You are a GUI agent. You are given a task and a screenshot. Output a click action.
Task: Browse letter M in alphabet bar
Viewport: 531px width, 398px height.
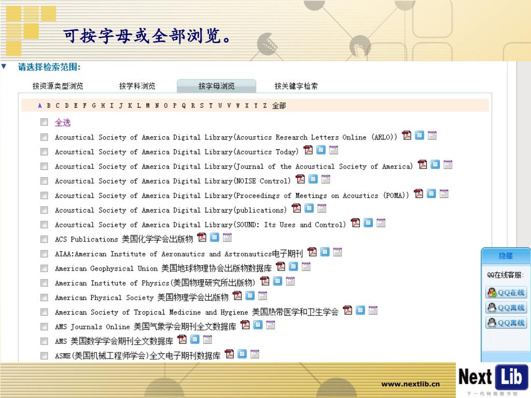tap(148, 106)
